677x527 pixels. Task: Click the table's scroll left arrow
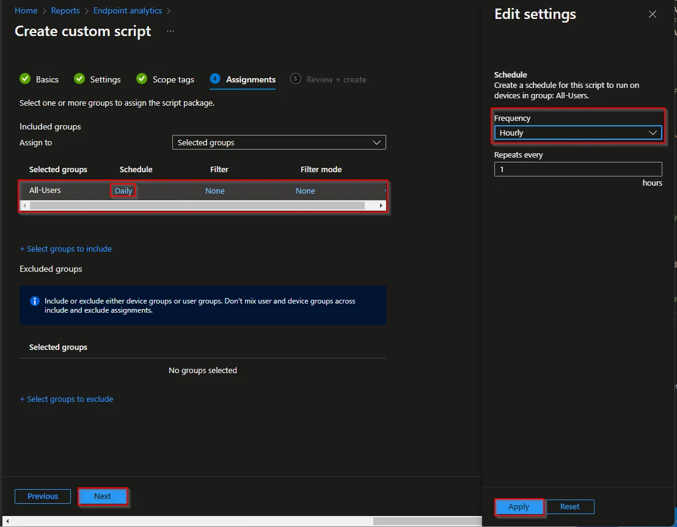pos(24,205)
